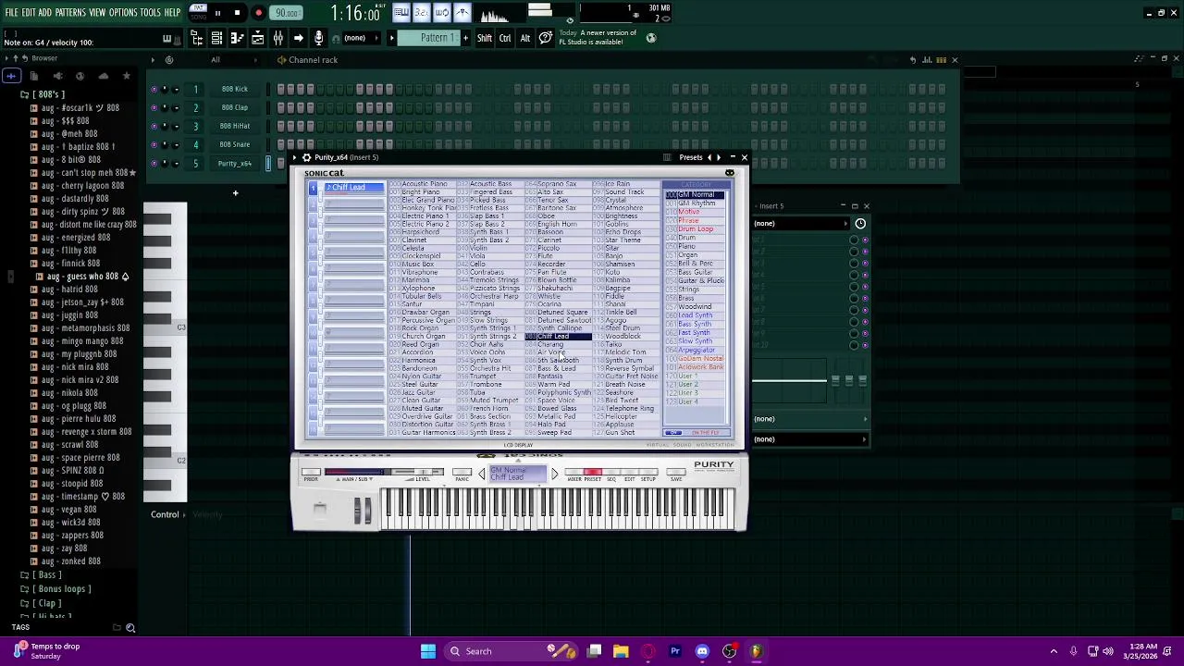This screenshot has height=666, width=1184.
Task: Click the one-click audio recording arrow icon
Action: [x=298, y=38]
